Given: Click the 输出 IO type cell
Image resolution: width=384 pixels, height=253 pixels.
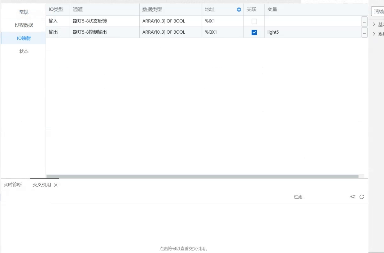Looking at the screenshot, I should pyautogui.click(x=58, y=32).
